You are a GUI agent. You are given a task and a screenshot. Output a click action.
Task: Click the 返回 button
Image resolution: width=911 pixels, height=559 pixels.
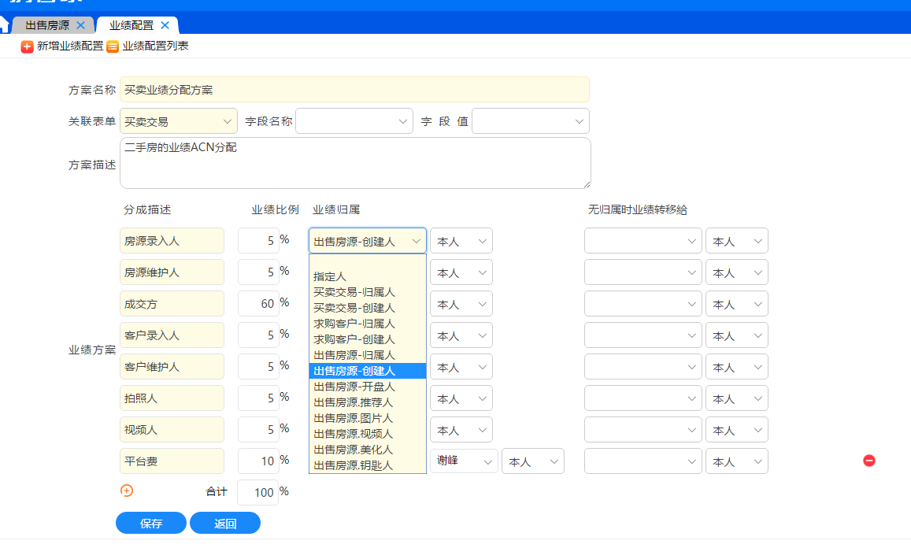pos(225,524)
